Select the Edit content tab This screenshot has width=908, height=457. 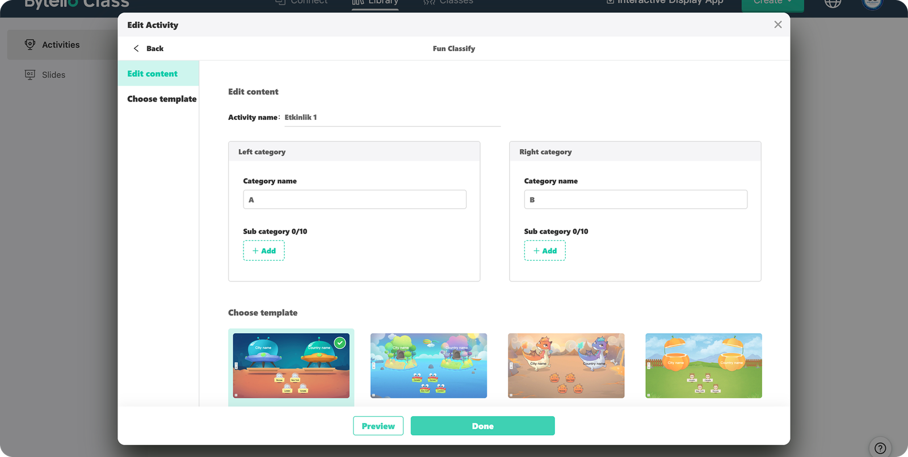(153, 74)
